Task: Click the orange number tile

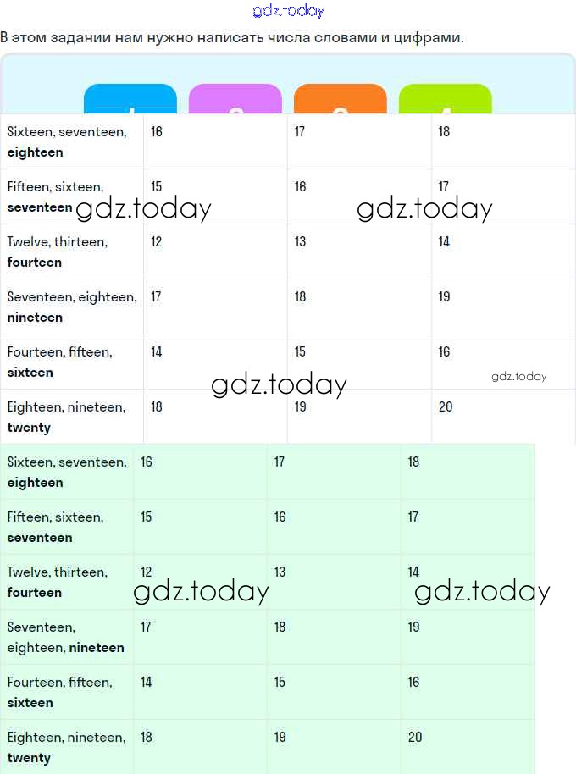Action: [341, 99]
